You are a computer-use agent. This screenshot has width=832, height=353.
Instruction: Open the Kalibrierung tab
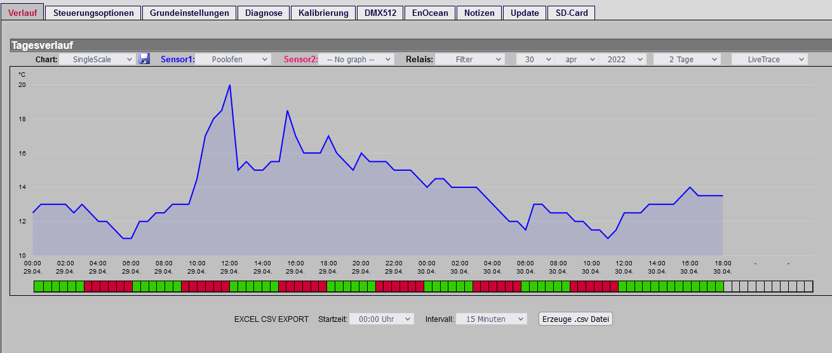click(x=323, y=13)
